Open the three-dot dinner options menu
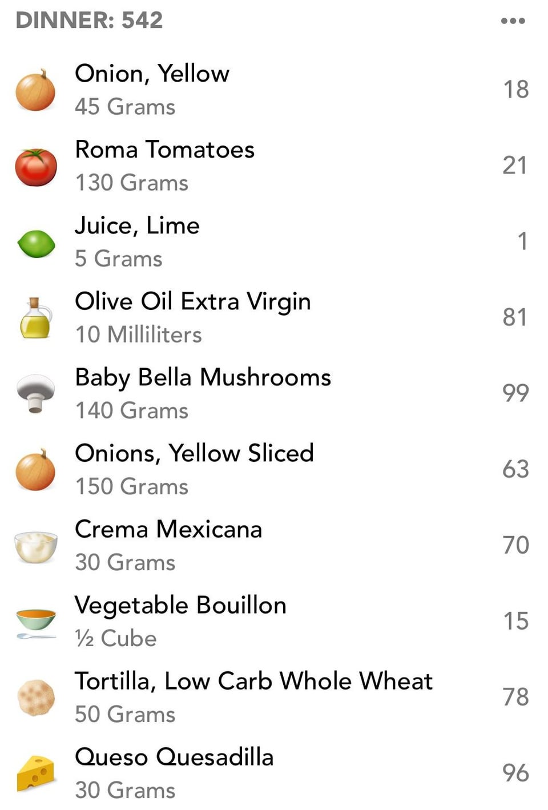 513,21
